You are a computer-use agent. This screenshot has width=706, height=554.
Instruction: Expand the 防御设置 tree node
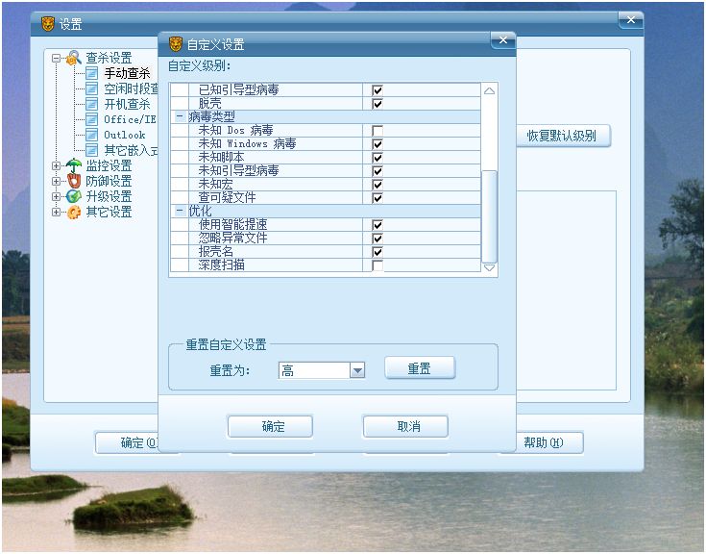point(56,181)
